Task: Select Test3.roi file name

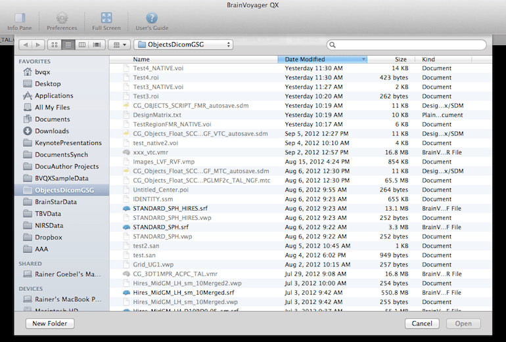Action: (x=146, y=96)
